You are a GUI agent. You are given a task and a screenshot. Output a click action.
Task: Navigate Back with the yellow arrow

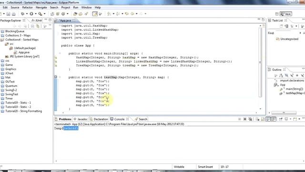click(132, 14)
